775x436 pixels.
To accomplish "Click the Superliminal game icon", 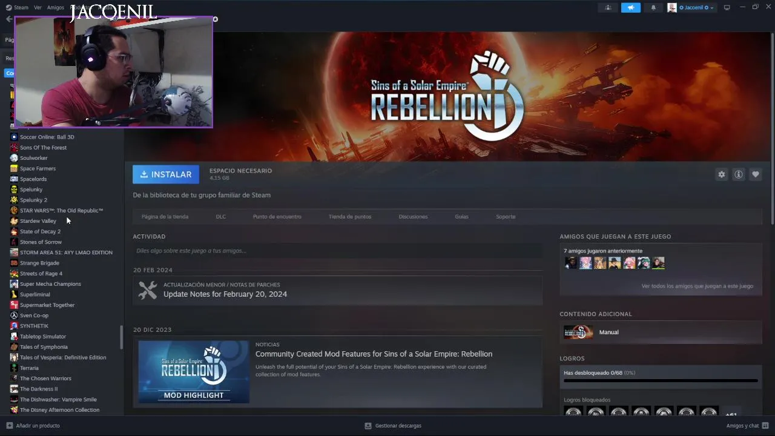I will click(14, 294).
